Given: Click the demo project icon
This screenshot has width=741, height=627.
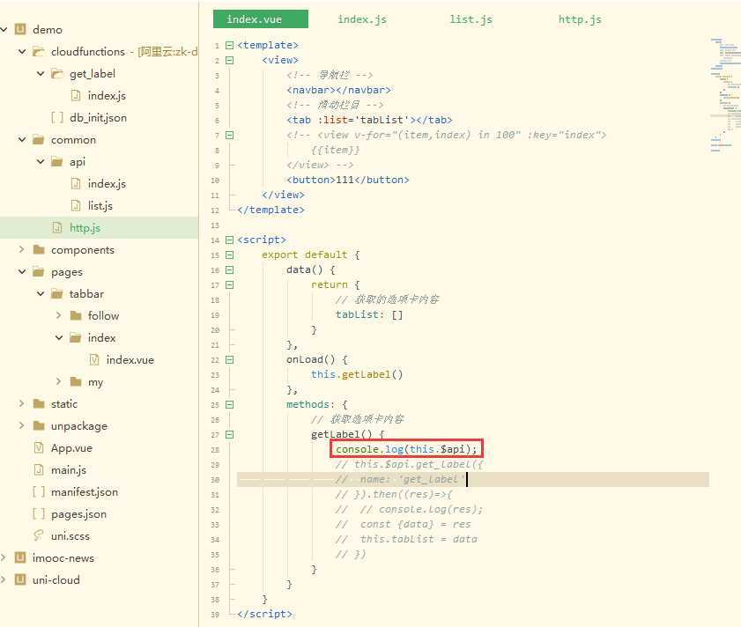Looking at the screenshot, I should (20, 29).
